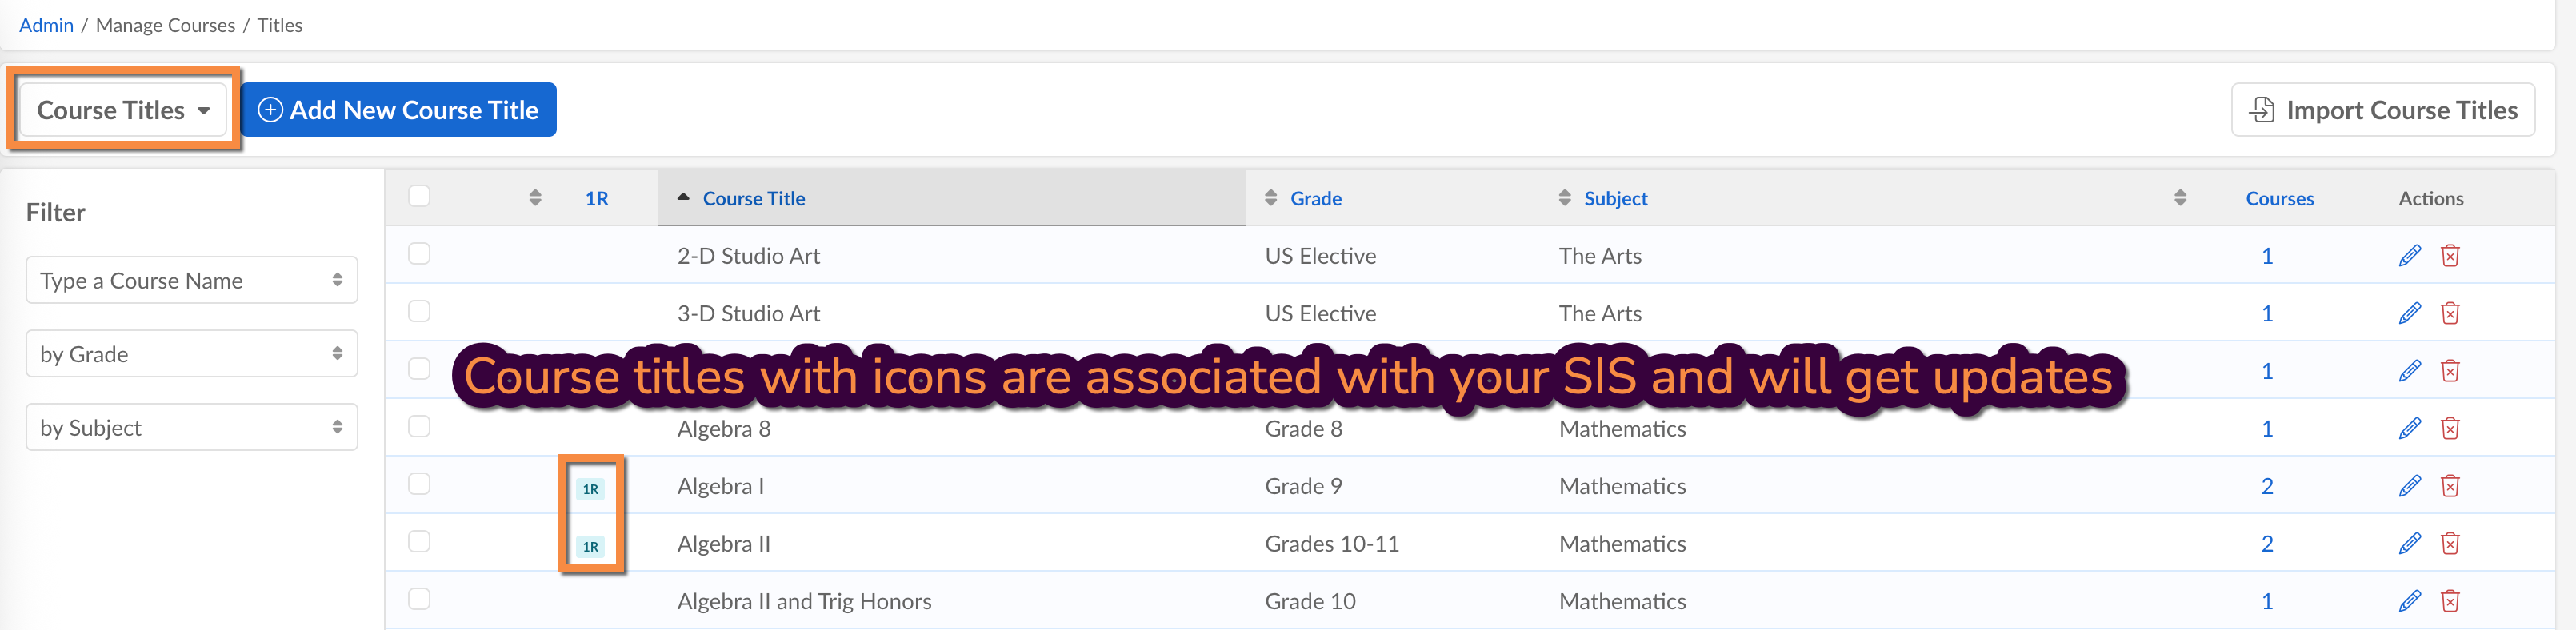The height and width of the screenshot is (630, 2576).
Task: Click Add New Course Title button
Action: coord(398,110)
